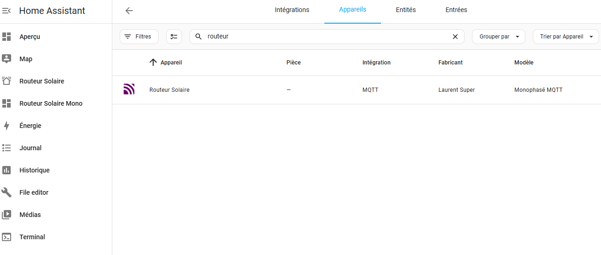Clear the routeur search text
This screenshot has width=601, height=255.
pyautogui.click(x=455, y=37)
